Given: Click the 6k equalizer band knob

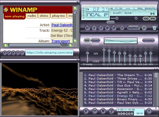Looking at the screenshot, I should (135, 56).
